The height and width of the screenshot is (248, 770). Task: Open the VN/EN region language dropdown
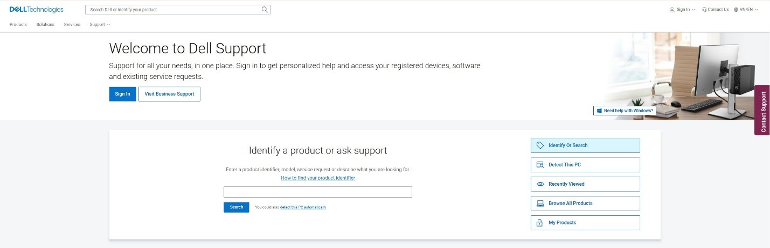[746, 9]
